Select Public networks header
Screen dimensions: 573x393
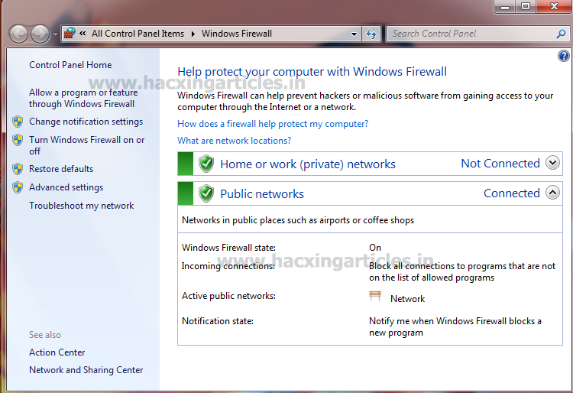[x=262, y=193]
